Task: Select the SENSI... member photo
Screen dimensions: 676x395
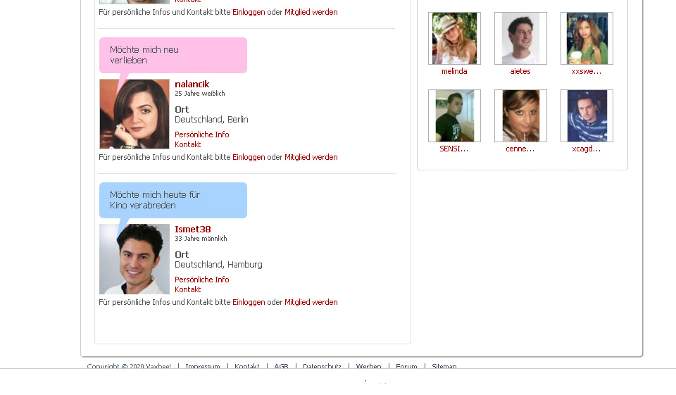Action: coord(454,116)
